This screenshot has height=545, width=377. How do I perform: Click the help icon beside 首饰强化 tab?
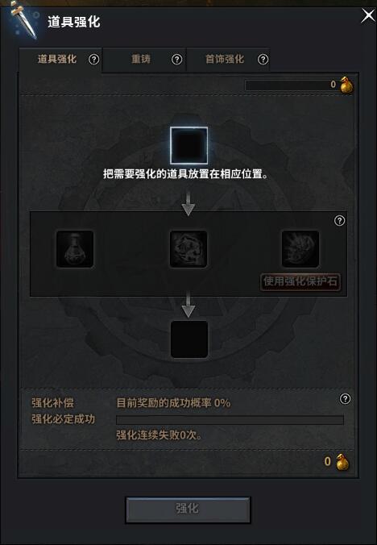pos(263,60)
